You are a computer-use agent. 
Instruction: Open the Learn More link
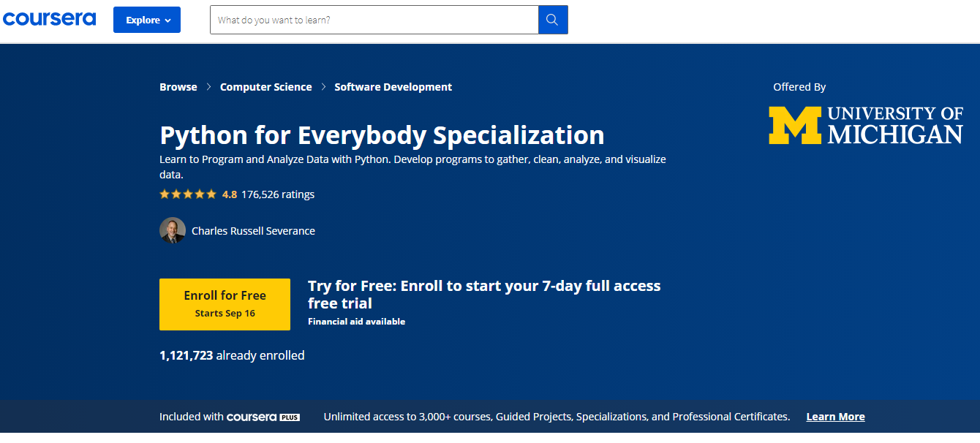point(835,417)
